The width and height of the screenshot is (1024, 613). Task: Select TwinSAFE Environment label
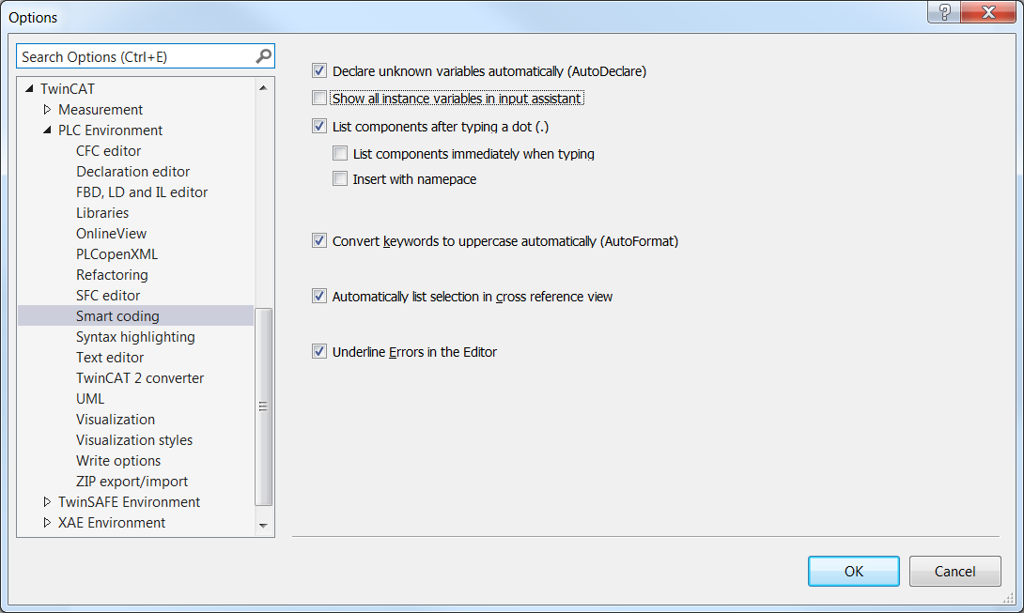coord(130,502)
